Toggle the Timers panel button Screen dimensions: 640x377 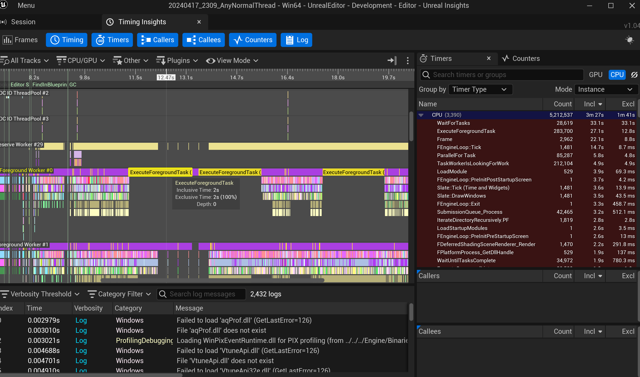coord(112,40)
